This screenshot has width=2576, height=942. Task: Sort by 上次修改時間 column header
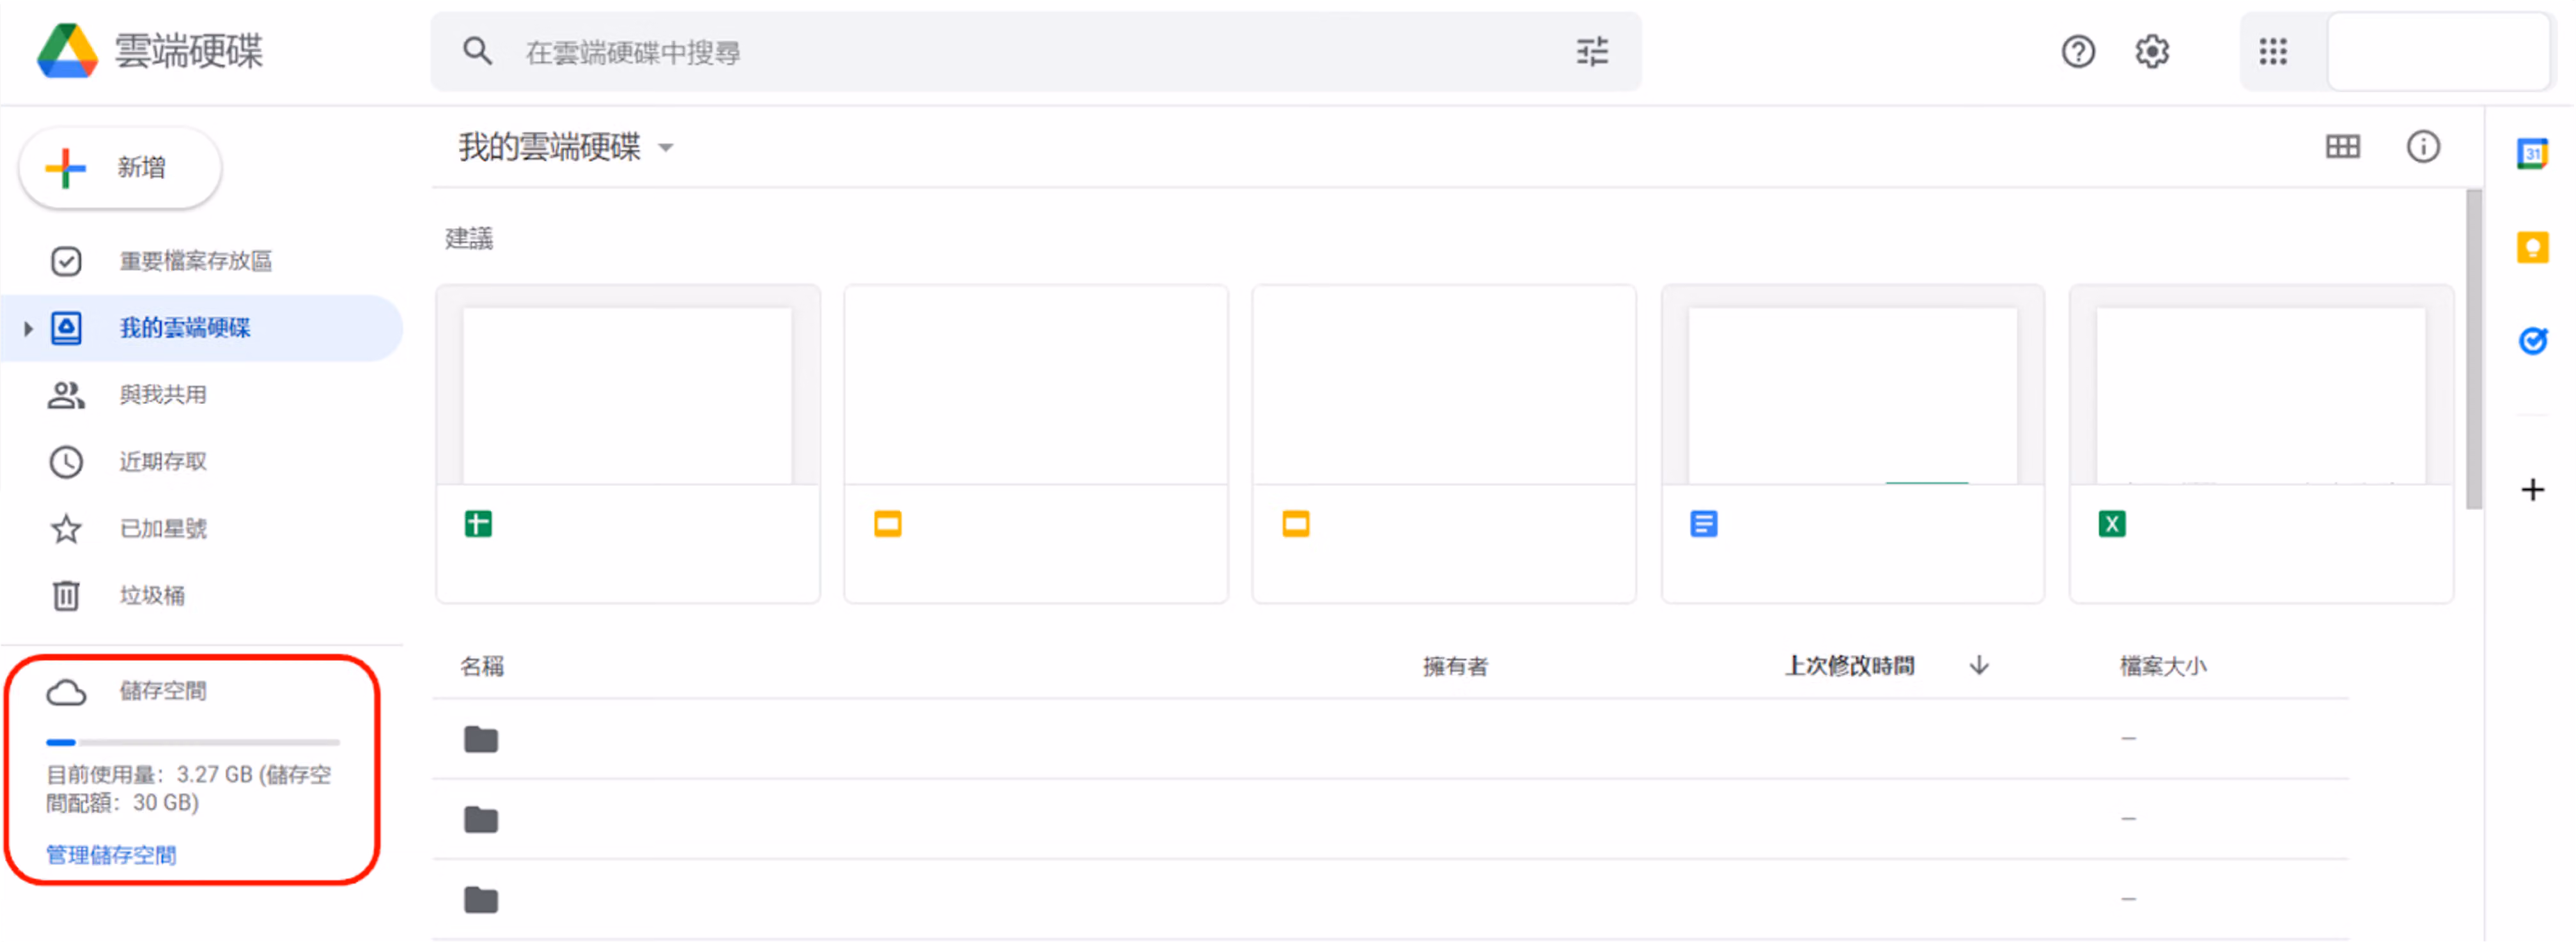tap(1850, 666)
